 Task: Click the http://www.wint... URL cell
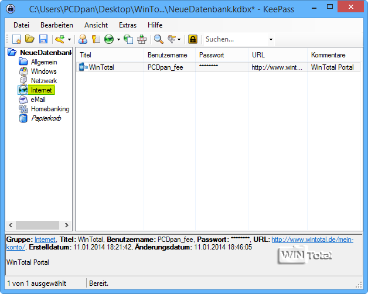(278, 67)
